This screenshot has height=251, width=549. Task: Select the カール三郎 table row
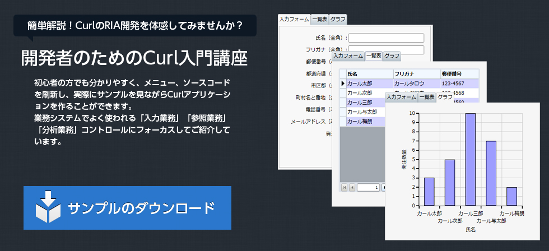coord(362,103)
